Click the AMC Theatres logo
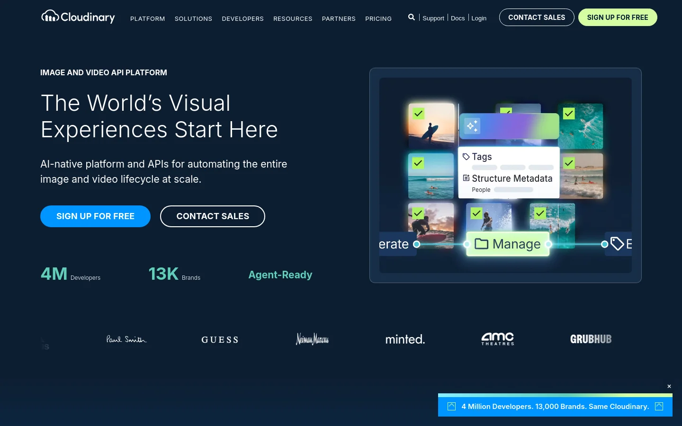The width and height of the screenshot is (682, 426). [x=498, y=339]
